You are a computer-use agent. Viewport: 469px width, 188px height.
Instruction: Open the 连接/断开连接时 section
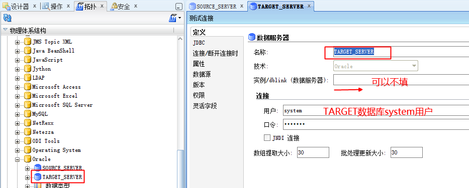[x=215, y=53]
